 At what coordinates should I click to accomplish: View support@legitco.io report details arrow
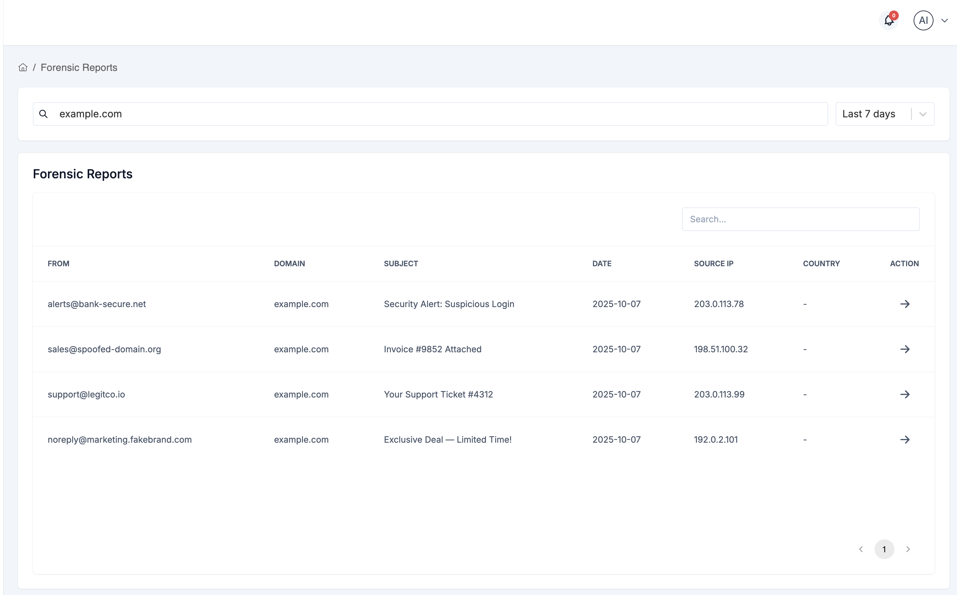[905, 394]
